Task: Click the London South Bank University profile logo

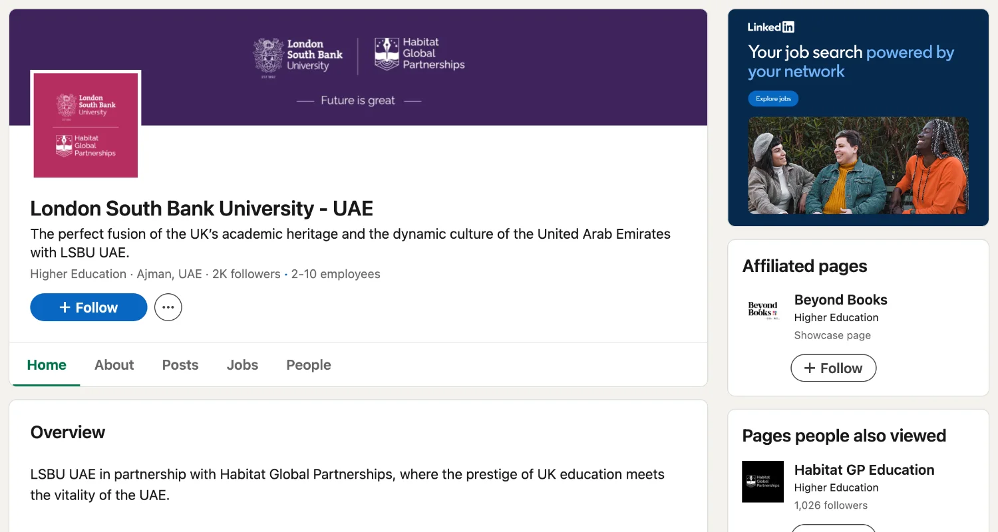Action: [x=85, y=124]
